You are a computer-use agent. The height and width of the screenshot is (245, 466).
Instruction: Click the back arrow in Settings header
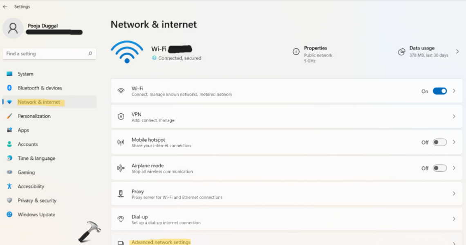click(5, 7)
